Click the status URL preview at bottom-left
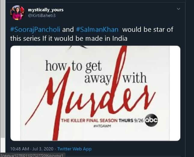194x157 pixels. tap(32, 155)
